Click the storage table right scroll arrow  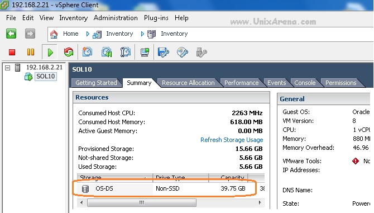coord(260,203)
